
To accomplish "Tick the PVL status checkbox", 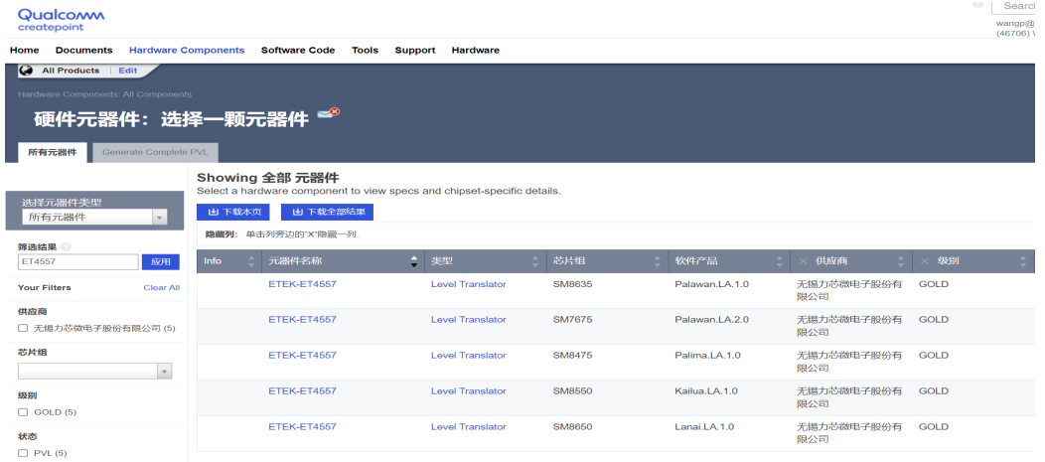I will click(24, 453).
